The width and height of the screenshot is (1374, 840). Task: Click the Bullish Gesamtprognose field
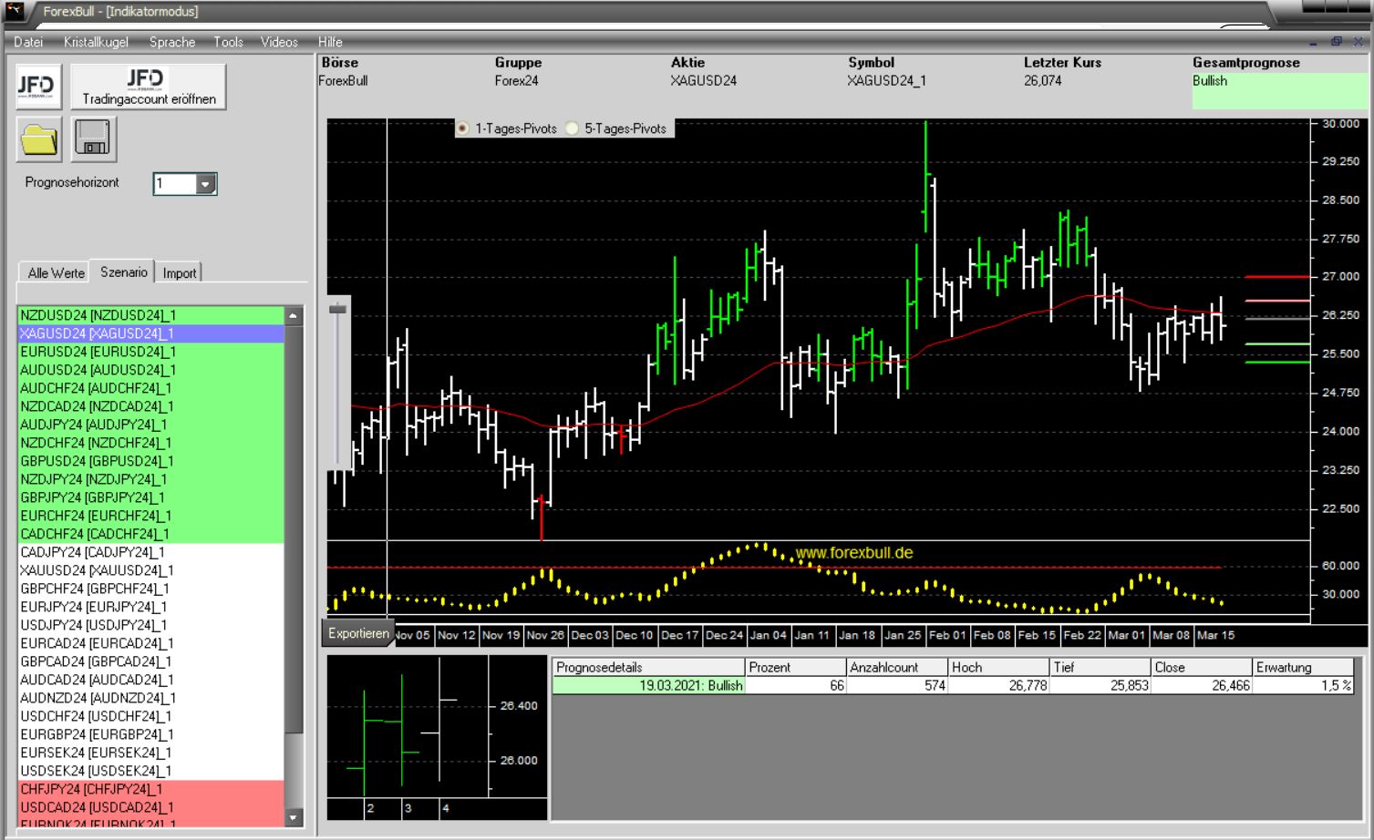[x=1278, y=90]
